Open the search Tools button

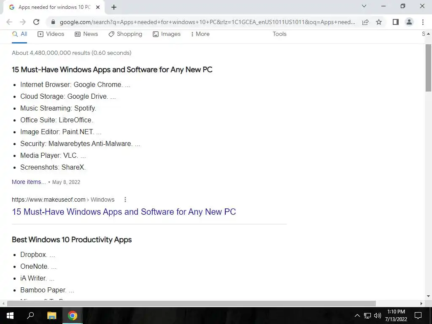pyautogui.click(x=279, y=34)
